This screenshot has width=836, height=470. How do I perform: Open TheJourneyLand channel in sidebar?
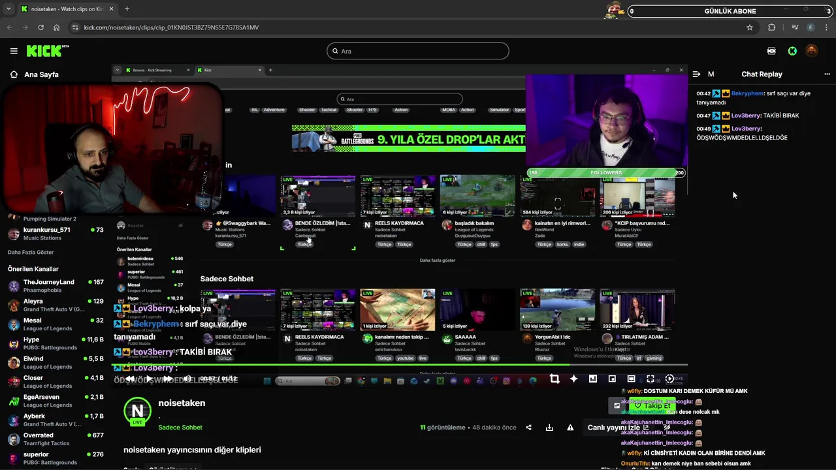click(56, 286)
